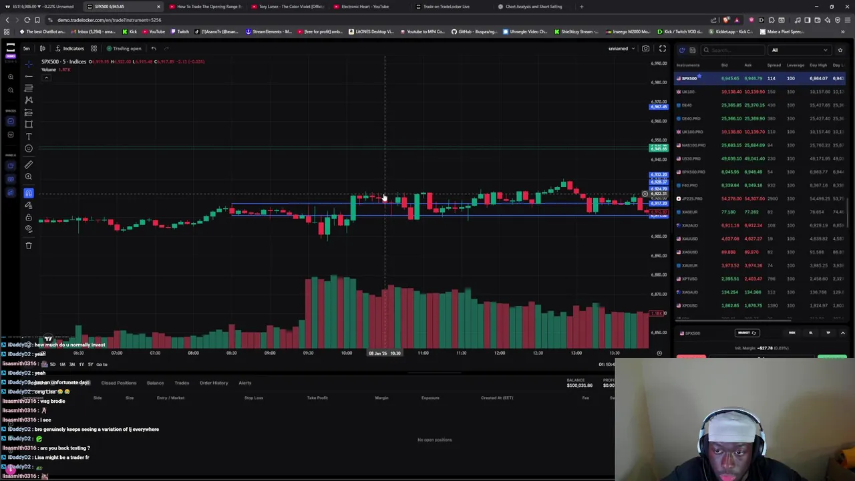Switch to the YouTube Electronic Heart browser tab
855x481 pixels.
pyautogui.click(x=365, y=7)
